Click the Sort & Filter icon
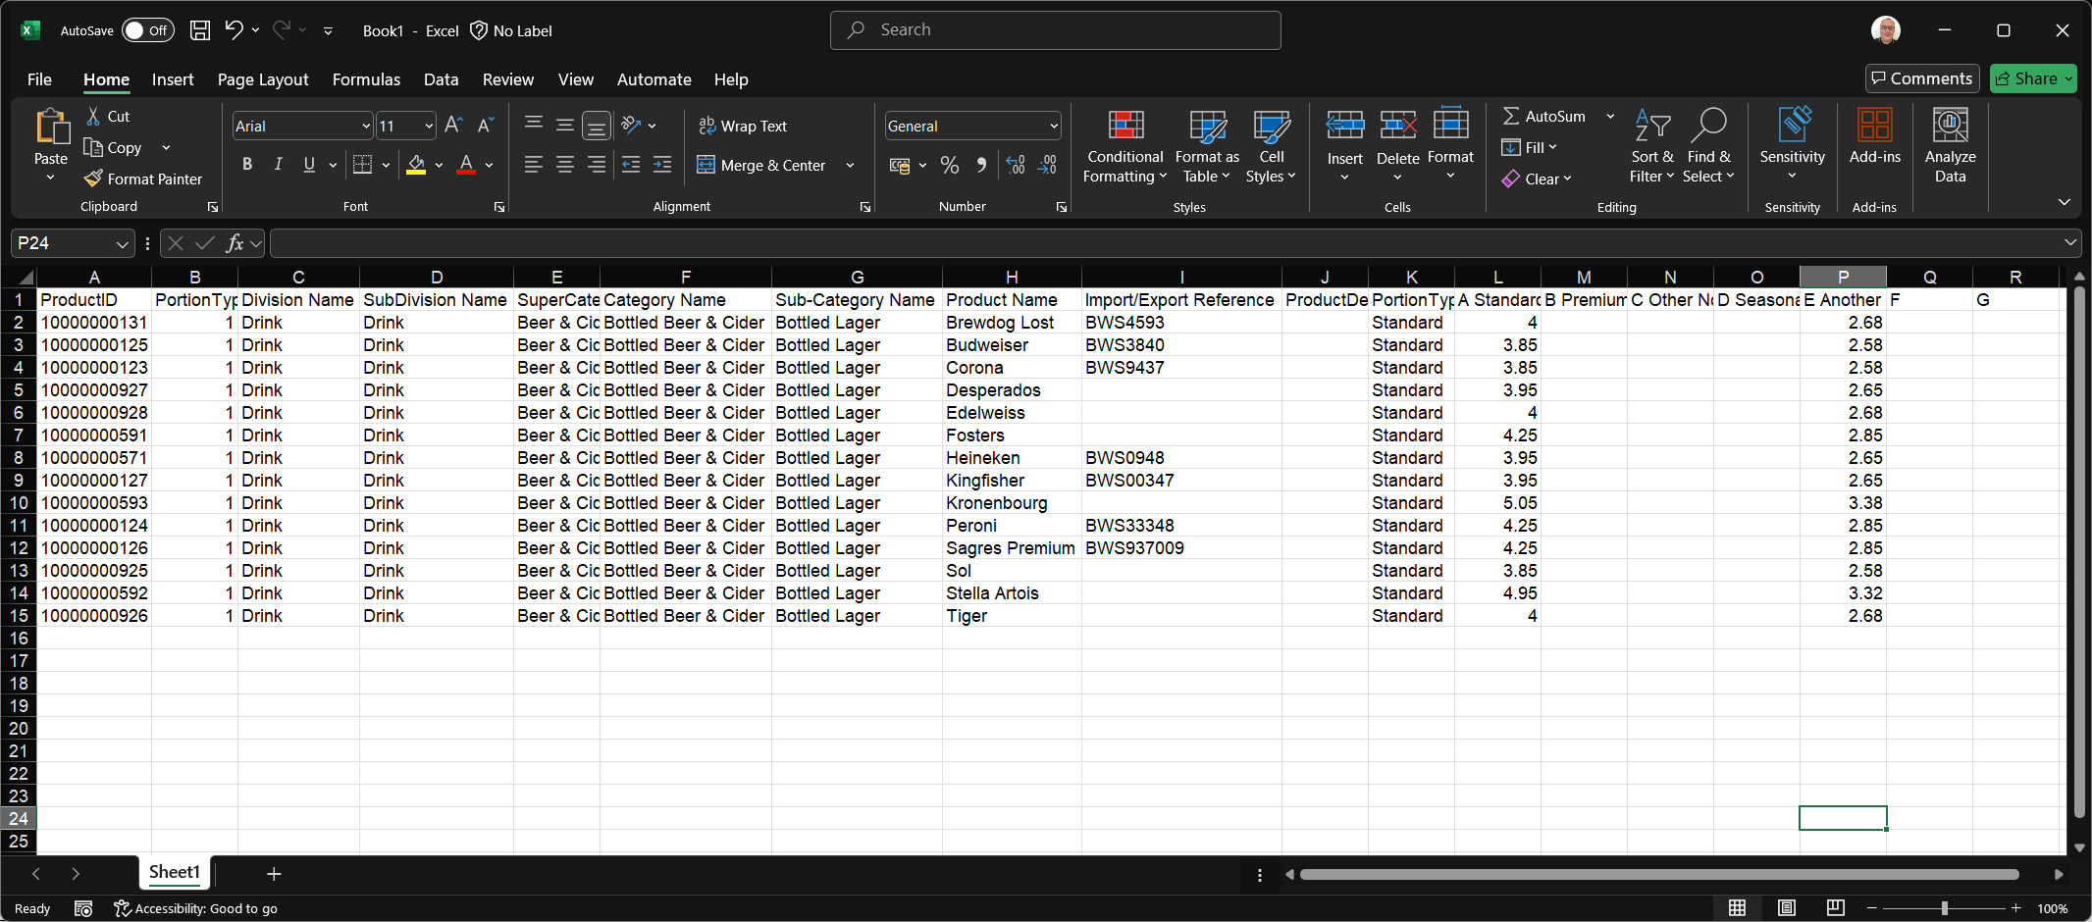This screenshot has height=922, width=2092. click(x=1651, y=127)
